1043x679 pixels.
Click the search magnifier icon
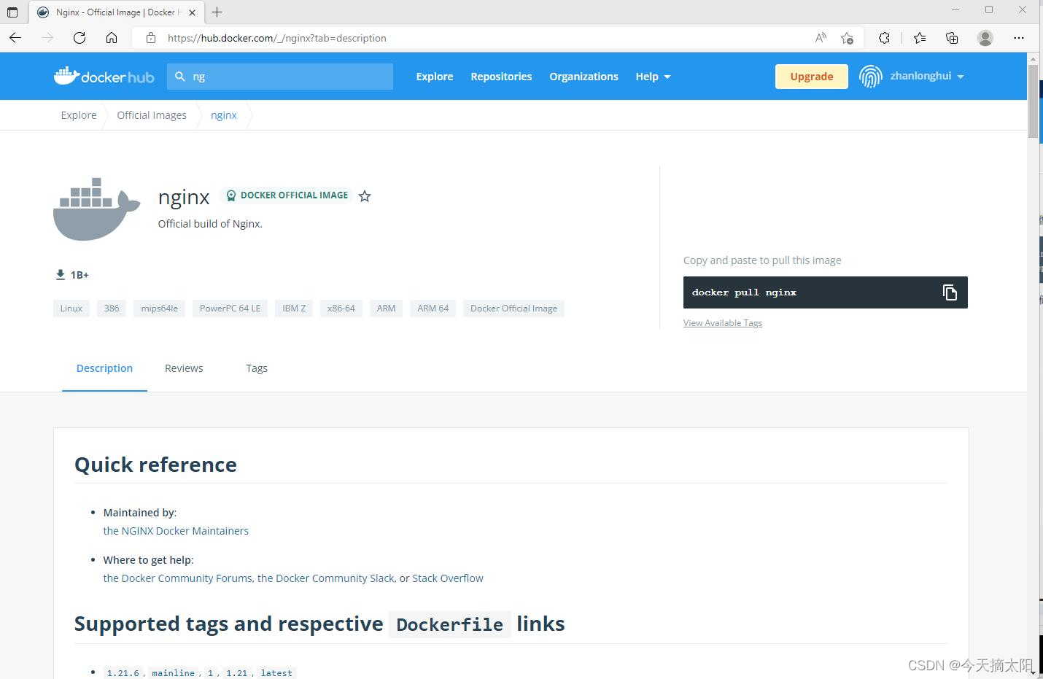pos(180,76)
